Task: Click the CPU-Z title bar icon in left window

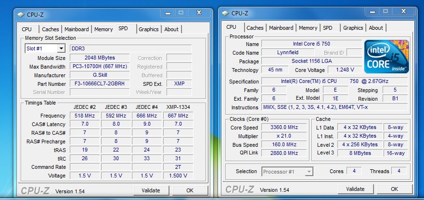Action: coord(21,14)
